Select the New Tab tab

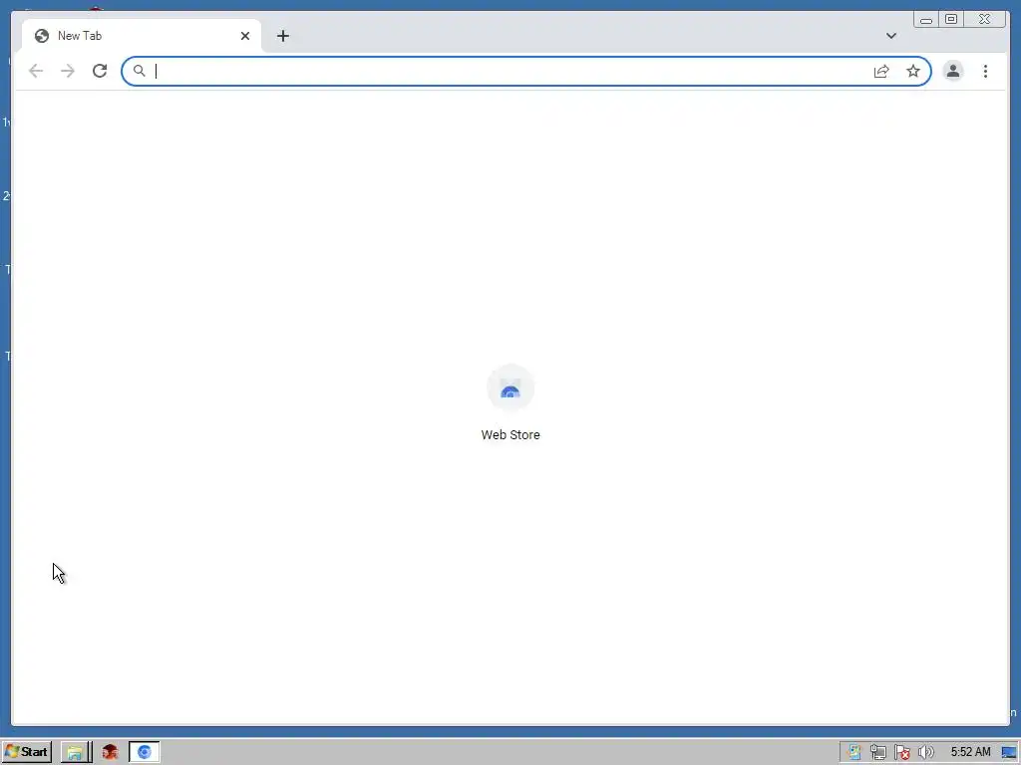(x=142, y=36)
